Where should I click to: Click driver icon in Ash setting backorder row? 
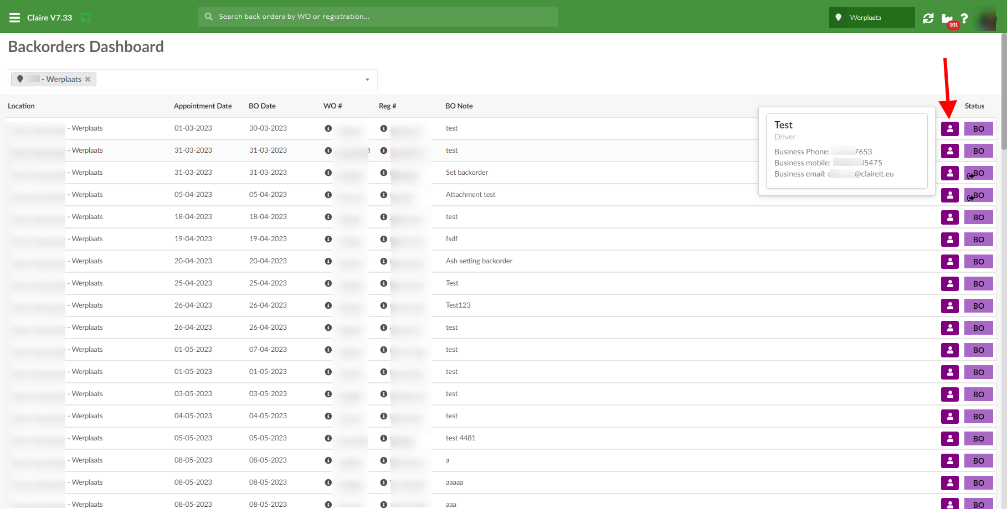(950, 262)
